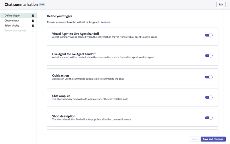
Task: Click the Live Agent to Live Agent handoff title
Action: [x=74, y=54]
